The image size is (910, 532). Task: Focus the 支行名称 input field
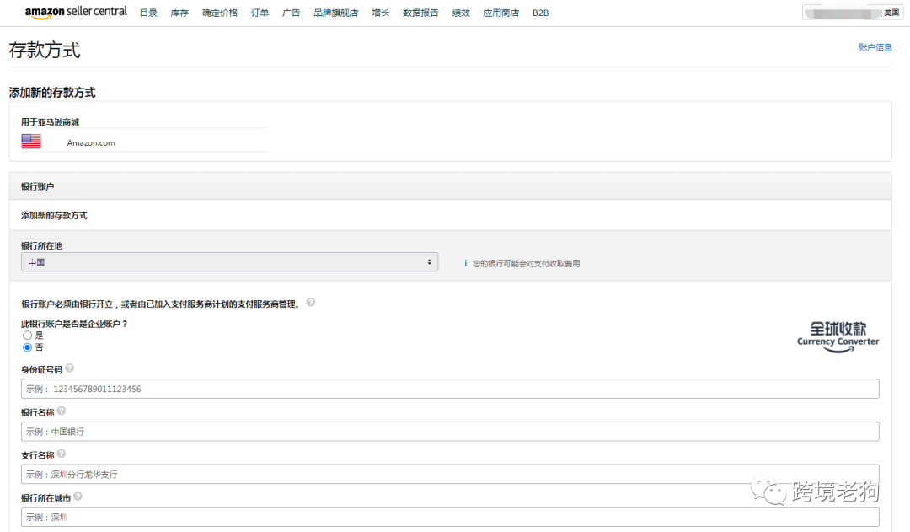[450, 475]
